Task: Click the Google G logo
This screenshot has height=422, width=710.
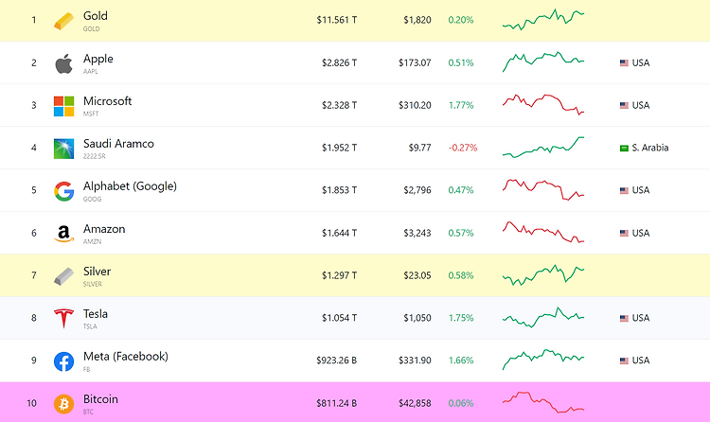Action: (x=63, y=191)
